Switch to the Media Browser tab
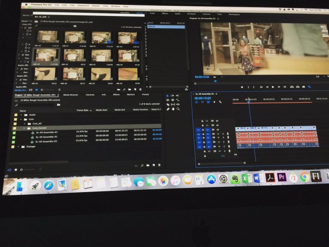 (x=71, y=95)
